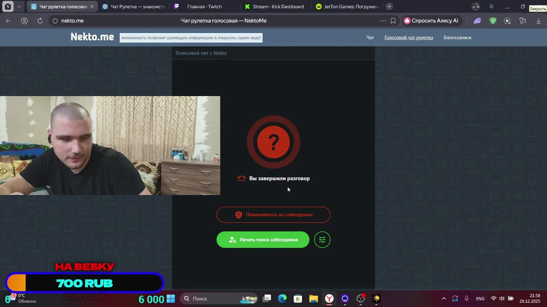Expand the tab list dropdown arrow

[19, 6]
